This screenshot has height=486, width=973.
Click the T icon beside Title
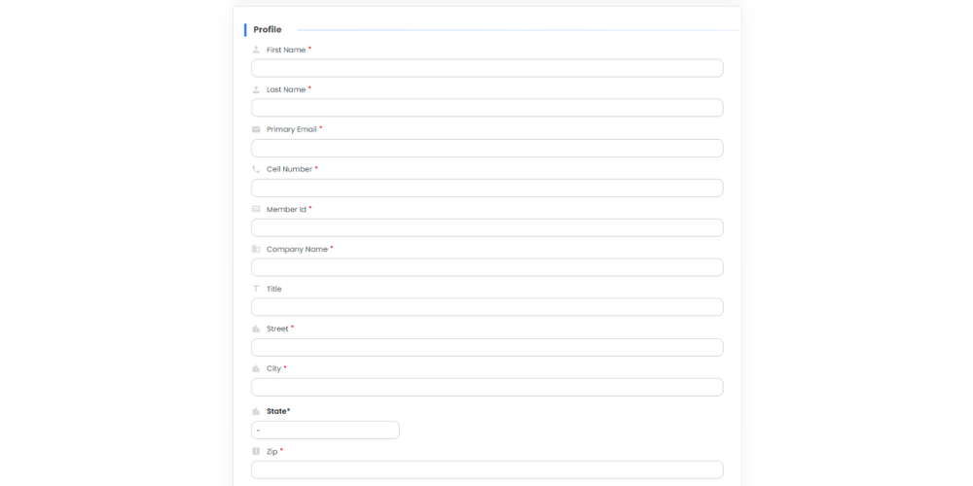coord(256,289)
